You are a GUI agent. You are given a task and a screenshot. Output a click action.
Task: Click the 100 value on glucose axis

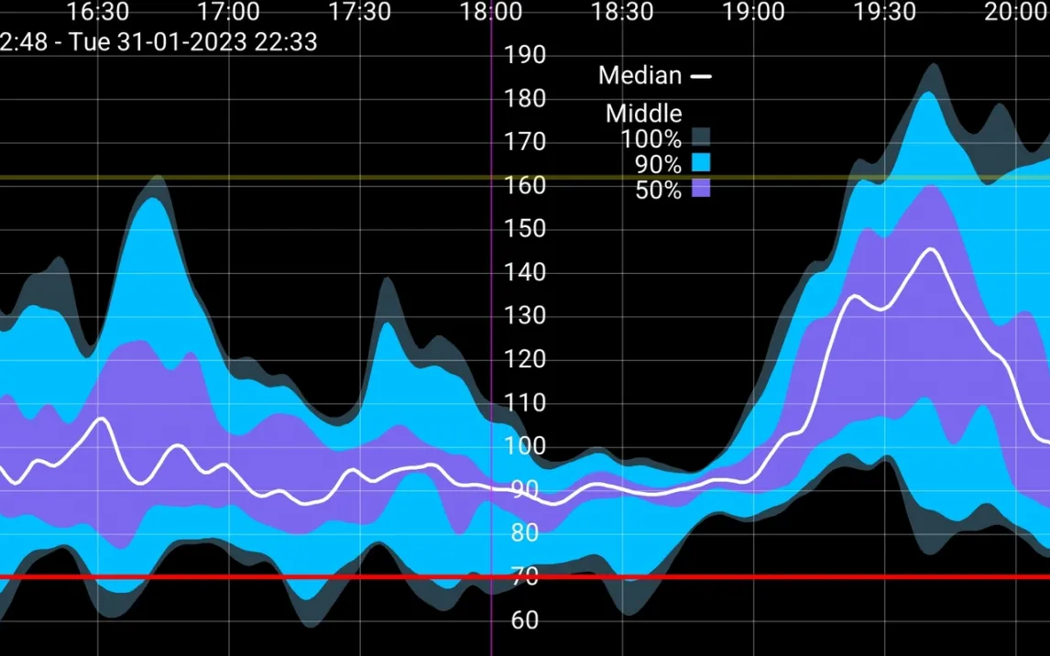tap(525, 447)
